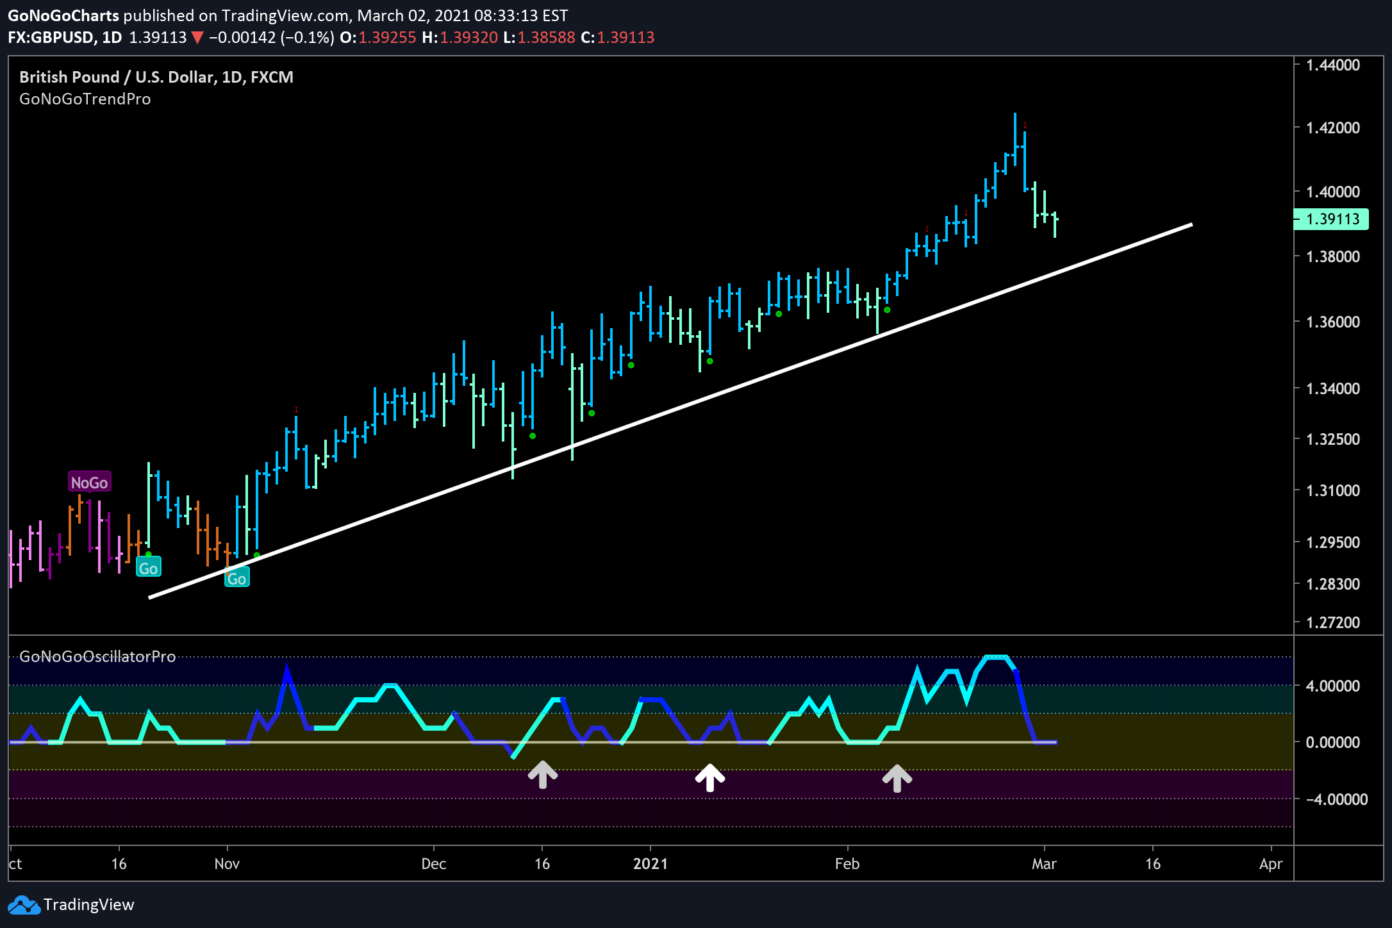The height and width of the screenshot is (928, 1392).
Task: Click the FX:GBPUSD, 1D symbol text
Action: tap(65, 38)
